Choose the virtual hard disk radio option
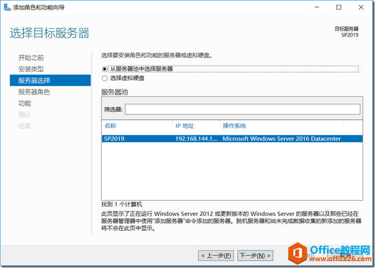The height and width of the screenshot is (268, 375). point(104,78)
